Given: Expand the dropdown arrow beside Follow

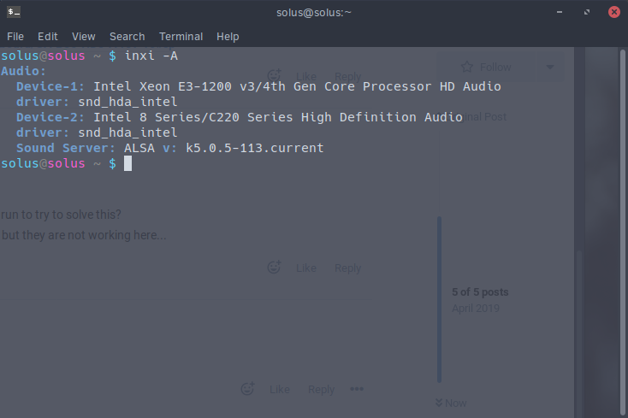Looking at the screenshot, I should pos(549,67).
